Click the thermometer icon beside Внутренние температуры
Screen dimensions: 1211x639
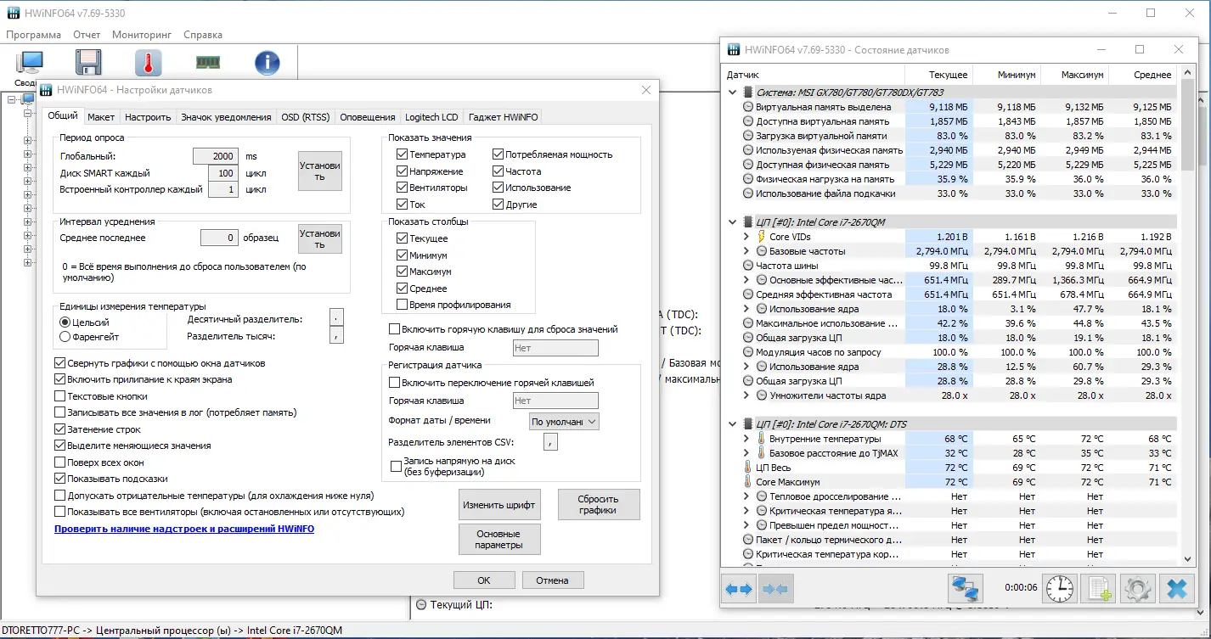coord(761,439)
